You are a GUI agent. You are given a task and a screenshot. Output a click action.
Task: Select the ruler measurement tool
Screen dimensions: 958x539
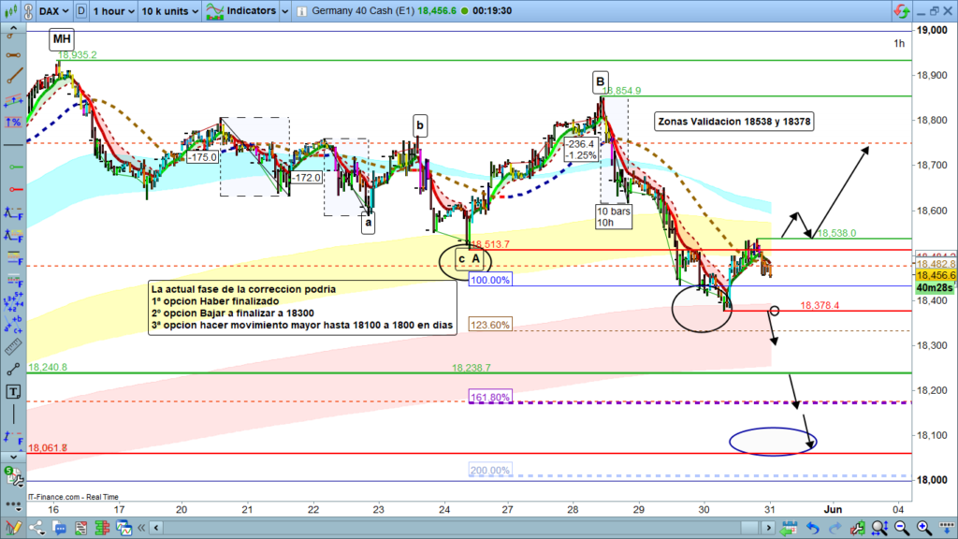11,344
